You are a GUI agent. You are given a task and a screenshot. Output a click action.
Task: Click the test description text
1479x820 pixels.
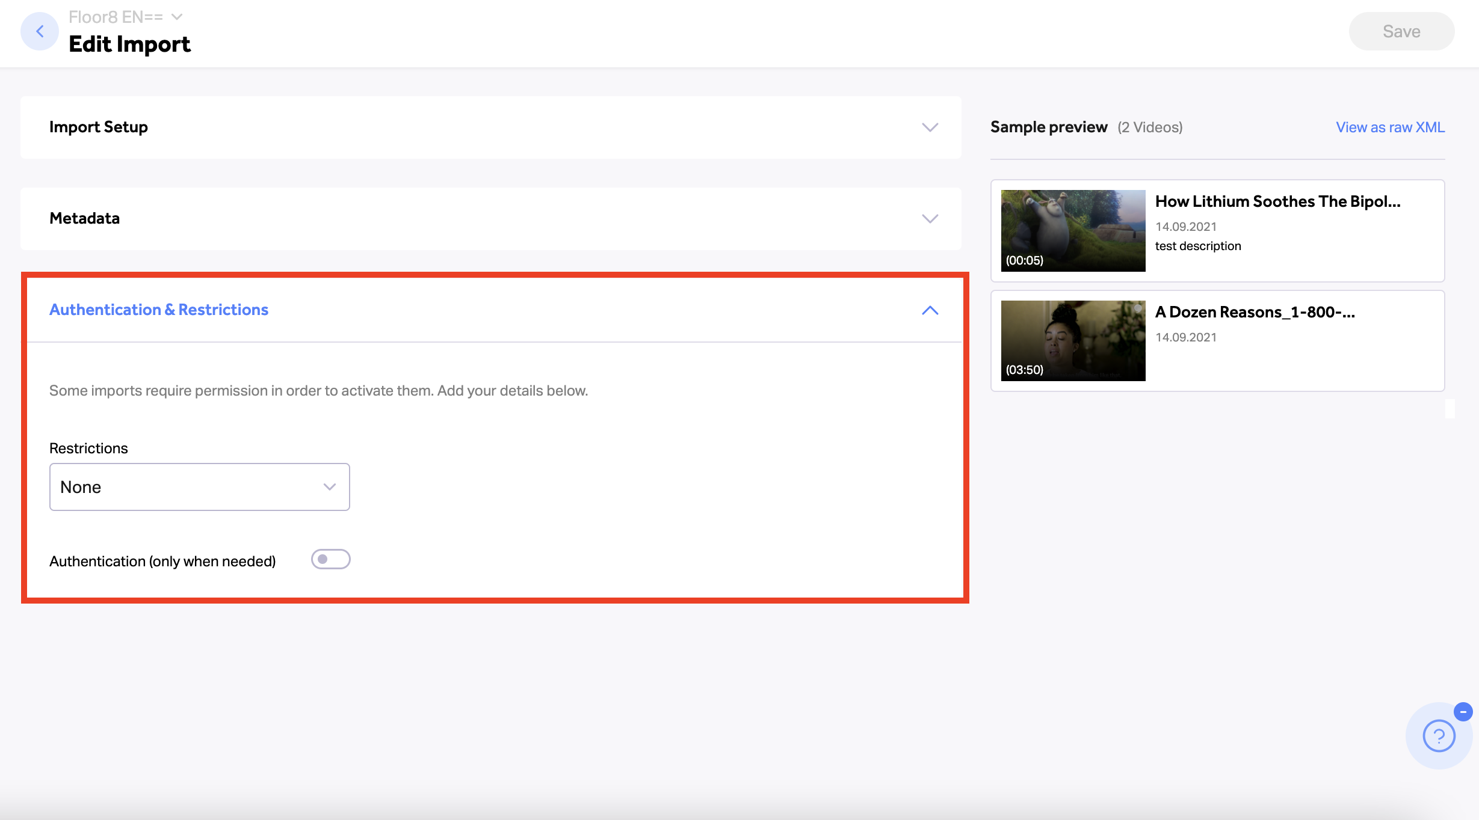(1198, 246)
